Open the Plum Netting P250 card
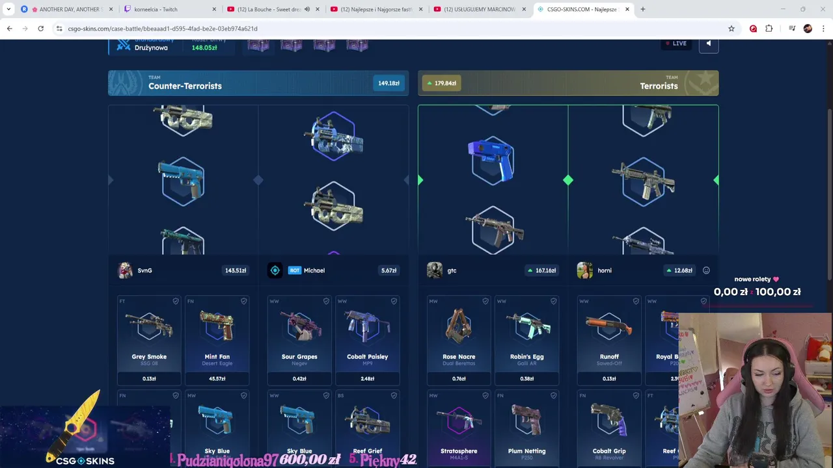 [x=526, y=429]
